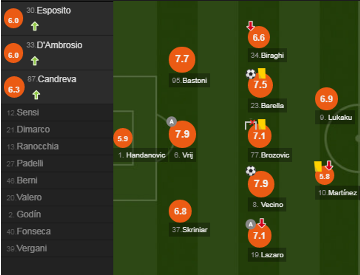Viewport: 360px width, 275px height.
Task: Click the yellow card icon on Martínez
Action: [x=318, y=166]
